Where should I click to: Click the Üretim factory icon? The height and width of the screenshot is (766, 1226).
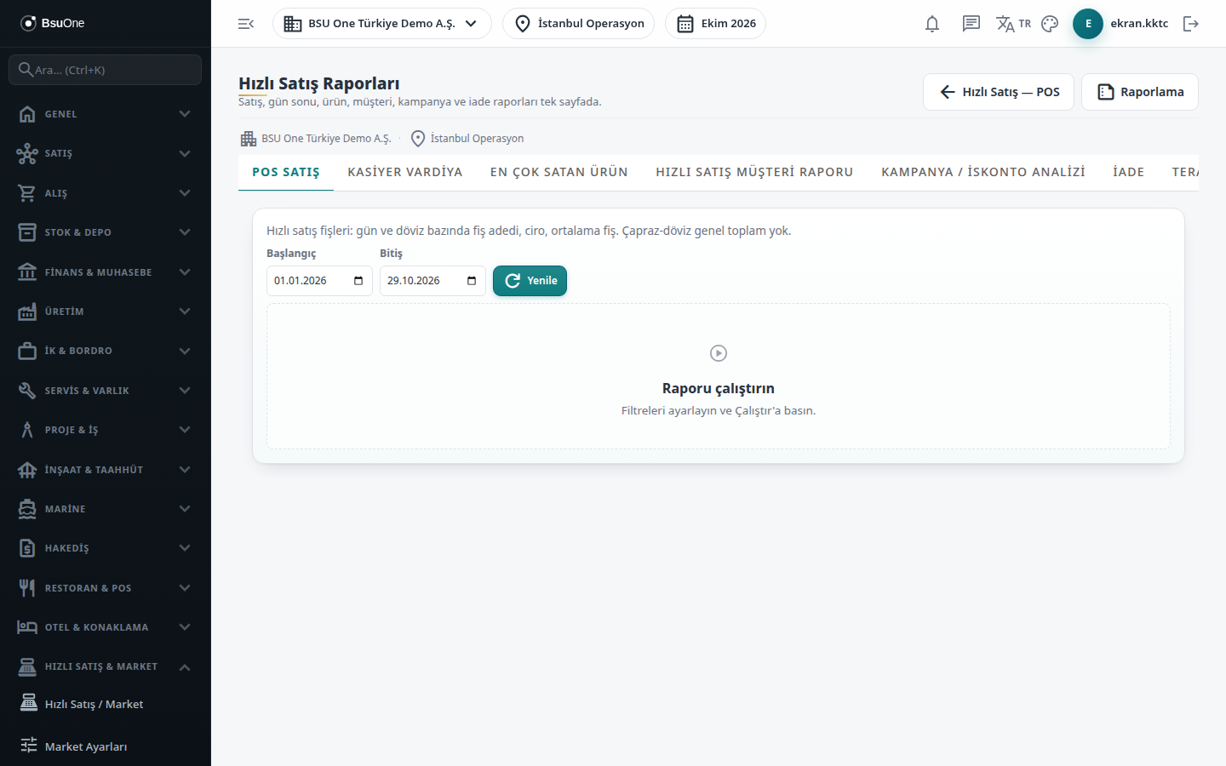(x=27, y=312)
